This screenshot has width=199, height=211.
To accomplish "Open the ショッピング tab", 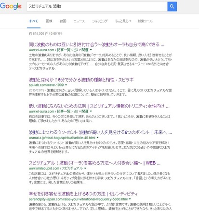I will [100, 21].
